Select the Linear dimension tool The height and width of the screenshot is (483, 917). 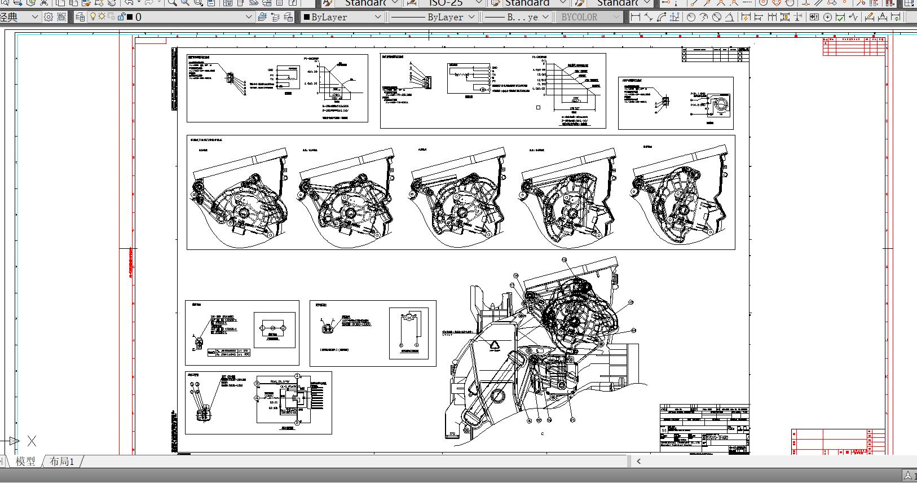coord(636,17)
